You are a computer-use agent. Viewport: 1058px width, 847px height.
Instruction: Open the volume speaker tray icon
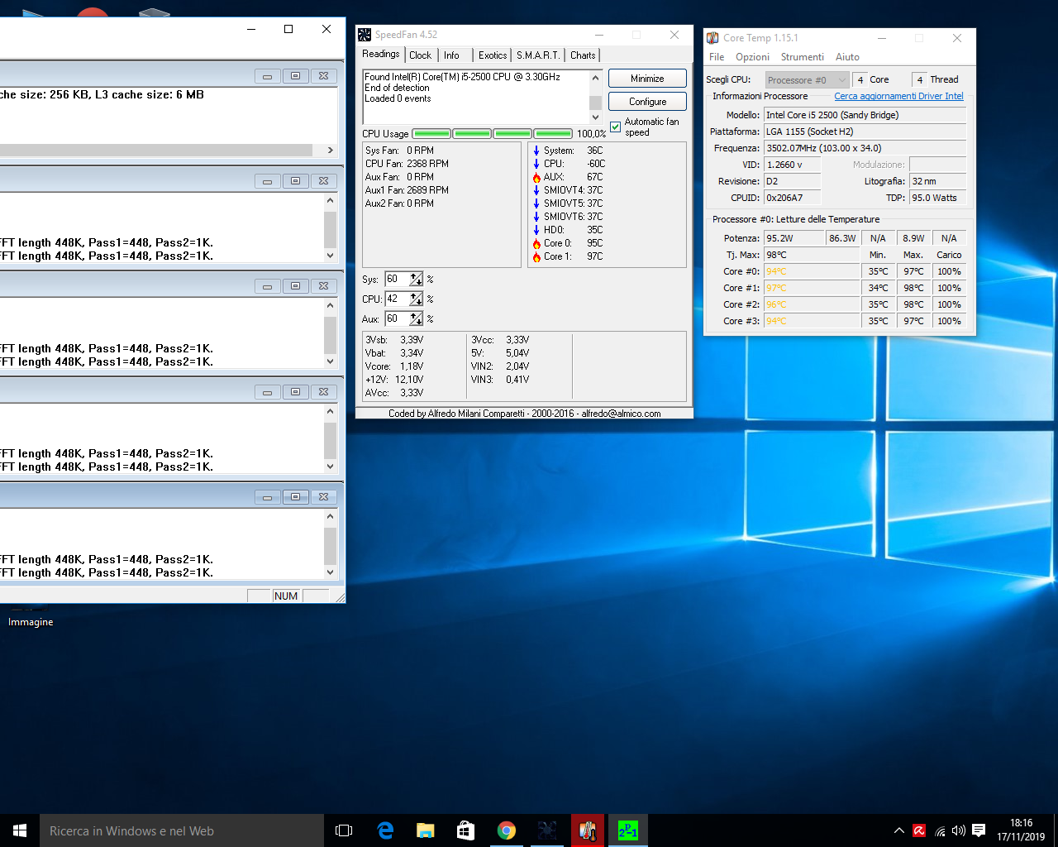[x=959, y=830]
